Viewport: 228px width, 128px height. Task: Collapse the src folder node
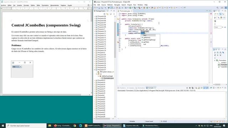(97, 74)
